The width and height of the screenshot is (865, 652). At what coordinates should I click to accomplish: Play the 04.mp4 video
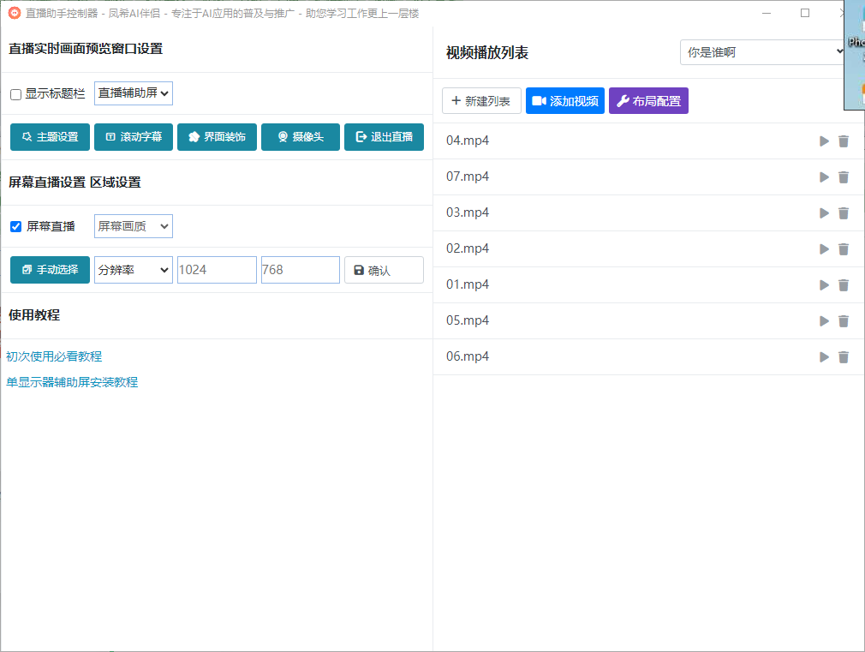824,141
